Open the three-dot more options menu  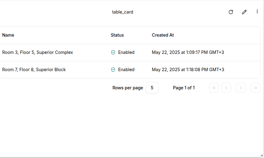pos(257,12)
